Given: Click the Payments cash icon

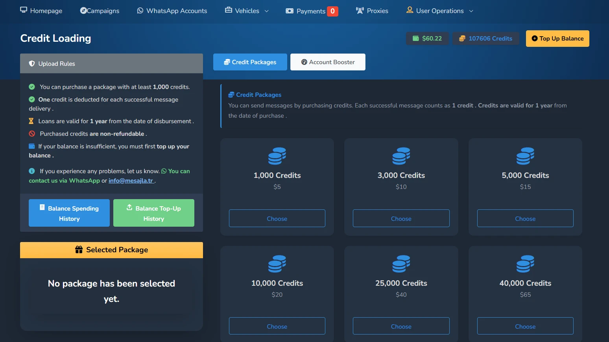Looking at the screenshot, I should 290,11.
